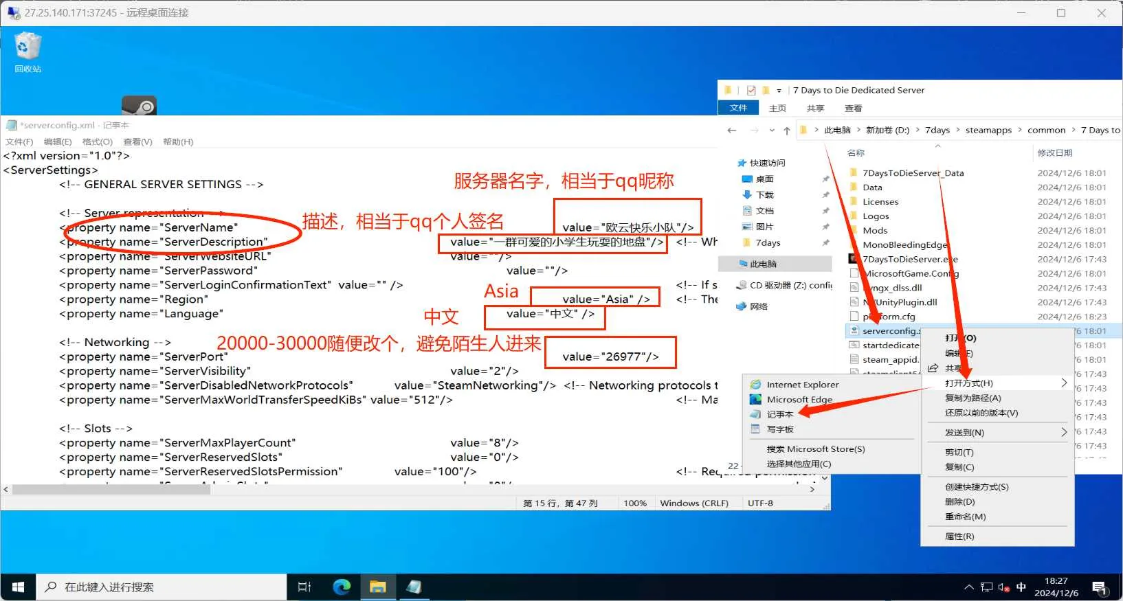Toggle the properties checkmark in Explorer title bar
This screenshot has height=601, width=1123.
click(x=751, y=91)
